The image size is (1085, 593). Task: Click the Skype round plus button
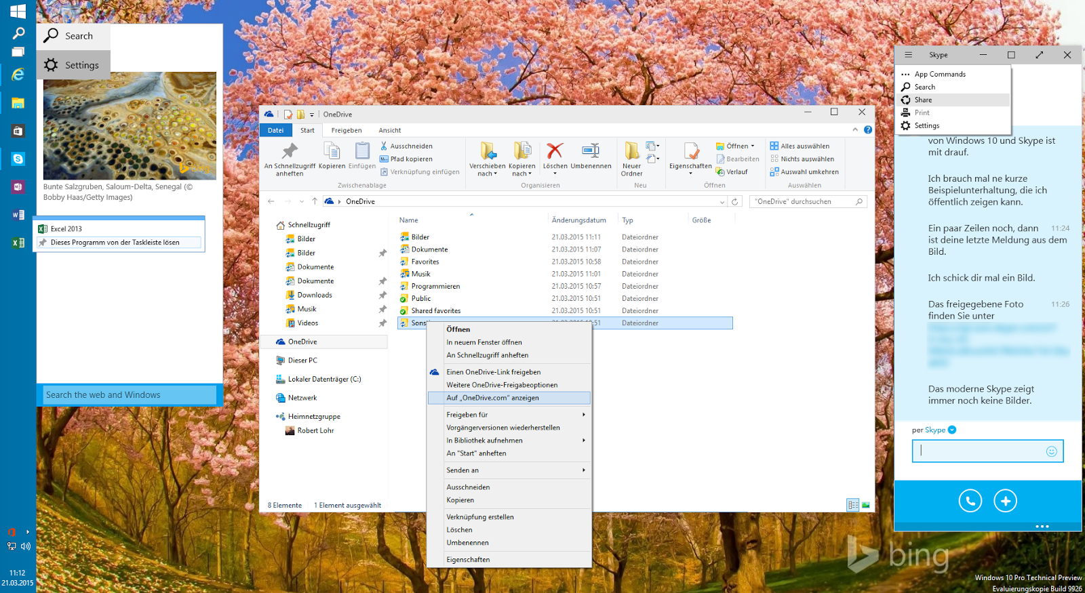(x=1005, y=501)
